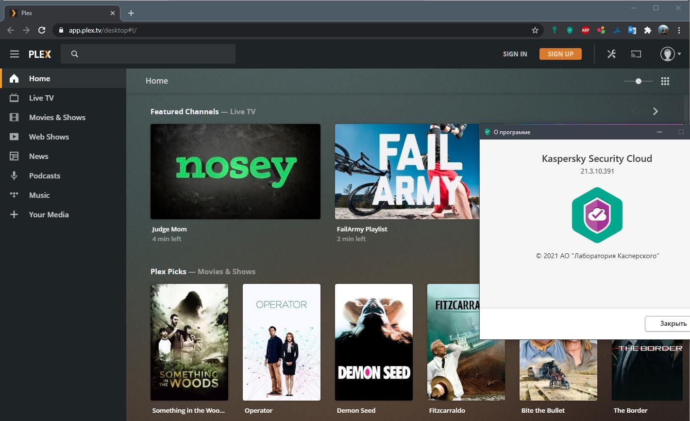Open the Demon Seed poster
The height and width of the screenshot is (421, 690).
(x=374, y=342)
